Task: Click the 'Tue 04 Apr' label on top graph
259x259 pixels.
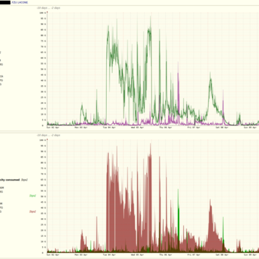Action: [x=109, y=127]
